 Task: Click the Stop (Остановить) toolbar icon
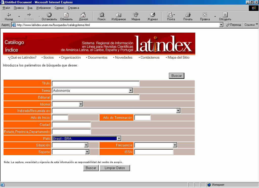49,15
